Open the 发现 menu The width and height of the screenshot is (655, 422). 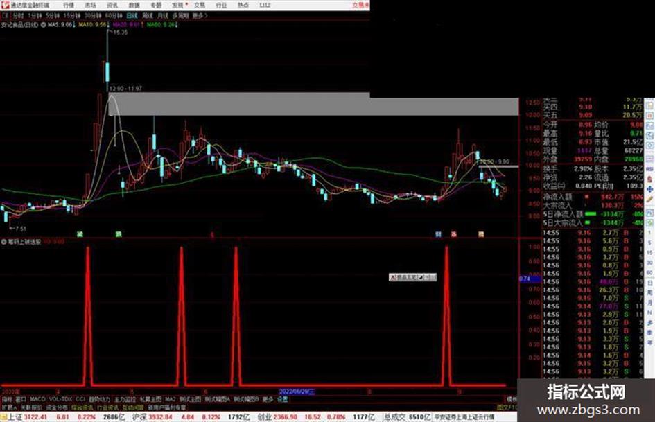coord(178,6)
